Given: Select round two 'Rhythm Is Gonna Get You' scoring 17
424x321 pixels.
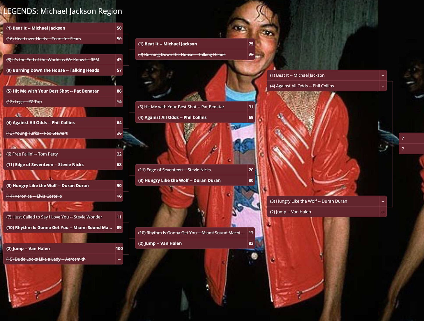Looking at the screenshot, I should 195,233.
